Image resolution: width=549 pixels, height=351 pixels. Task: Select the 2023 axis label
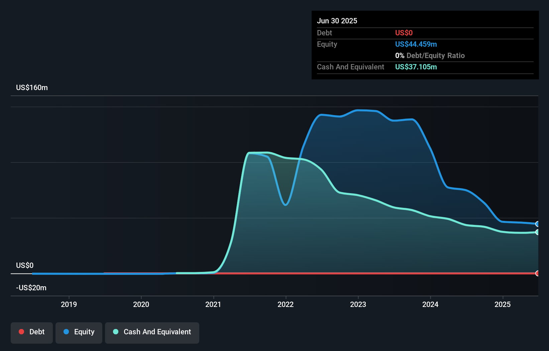(x=358, y=304)
